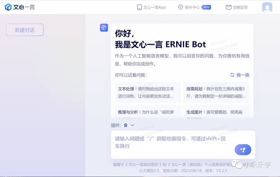The height and width of the screenshot is (177, 280).
Task: Start a new chat with 新建对话
Action: 25,30
